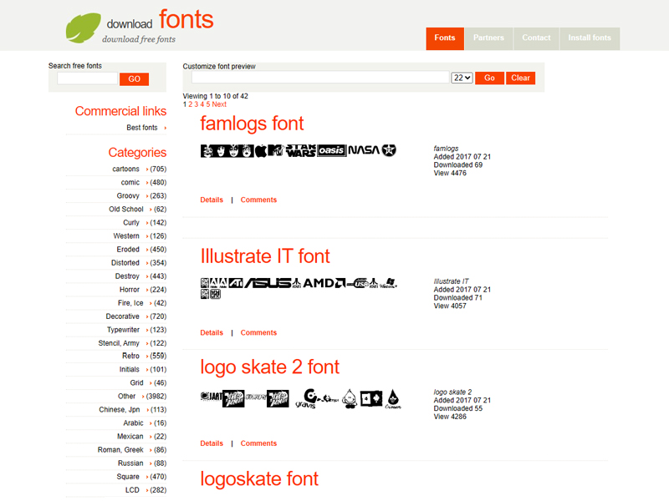Click the ATI logo glyph in Illustrate IT preview

[x=236, y=282]
